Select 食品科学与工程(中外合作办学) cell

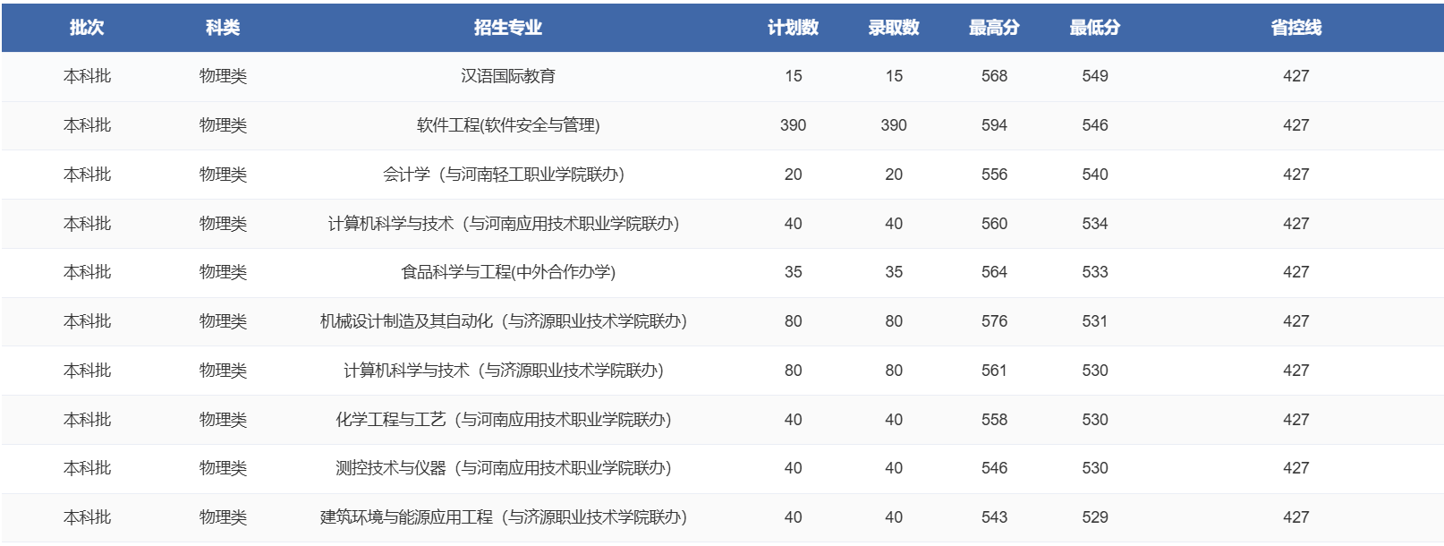[x=508, y=272]
